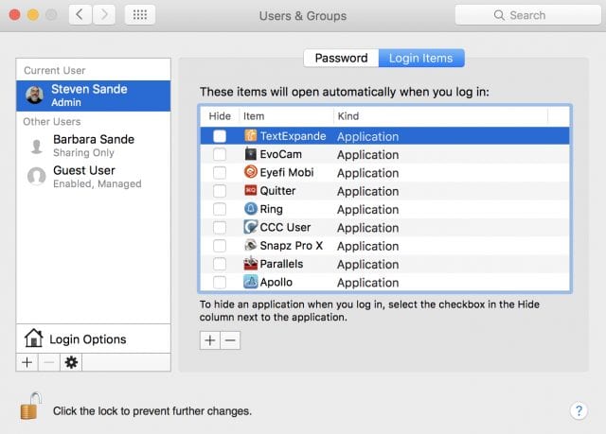The image size is (606, 434).
Task: Check the Hide checkbox for Apollo
Action: click(220, 282)
